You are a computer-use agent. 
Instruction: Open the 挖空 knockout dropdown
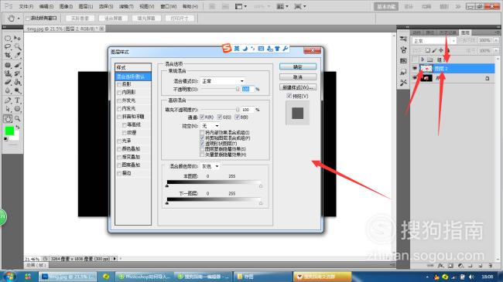click(210, 126)
